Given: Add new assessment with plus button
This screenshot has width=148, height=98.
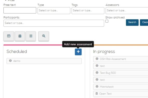Looking at the screenshot, I should [78, 52].
